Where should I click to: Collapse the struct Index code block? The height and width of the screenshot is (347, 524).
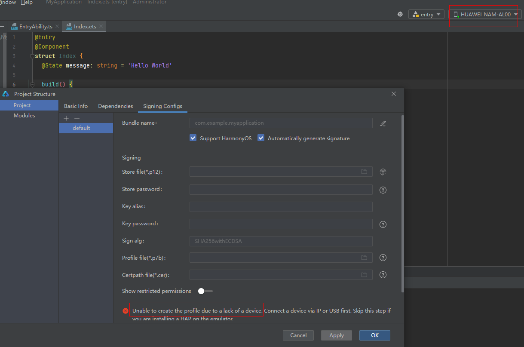tap(32, 56)
